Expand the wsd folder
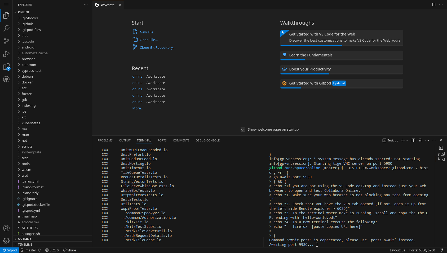The height and width of the screenshot is (253, 447). 52,175
